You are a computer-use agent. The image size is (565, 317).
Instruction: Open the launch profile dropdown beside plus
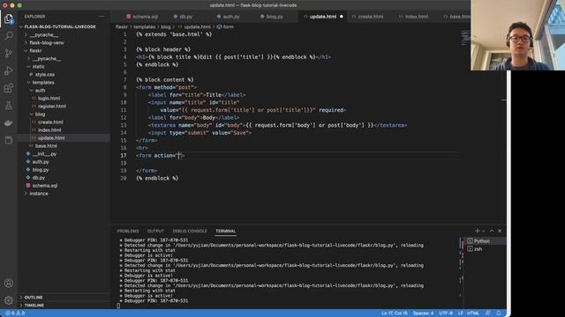coord(484,231)
